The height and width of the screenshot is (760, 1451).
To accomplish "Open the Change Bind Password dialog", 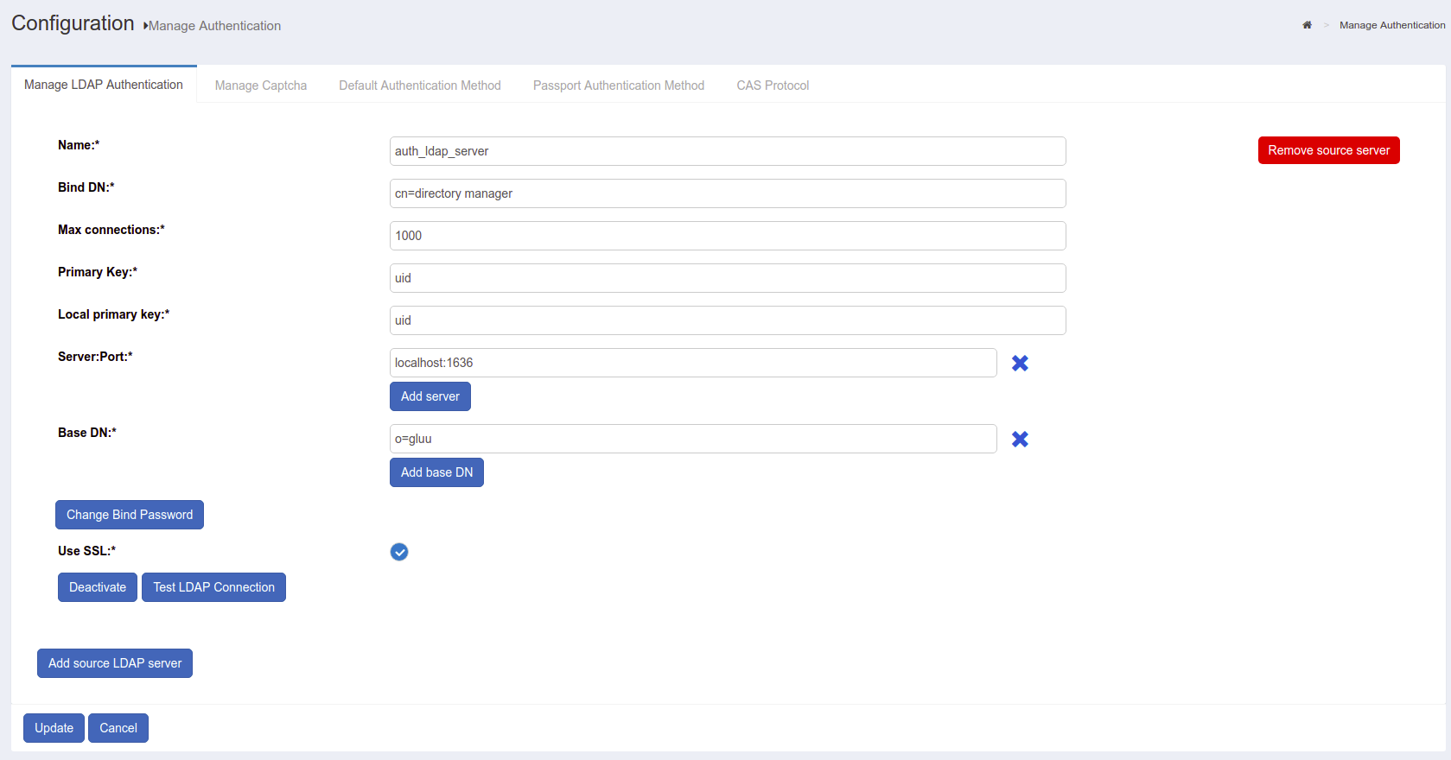I will (x=130, y=515).
